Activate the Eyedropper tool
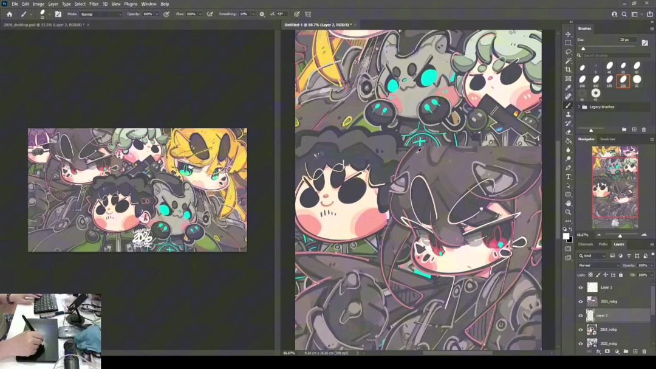The height and width of the screenshot is (369, 656). click(569, 88)
